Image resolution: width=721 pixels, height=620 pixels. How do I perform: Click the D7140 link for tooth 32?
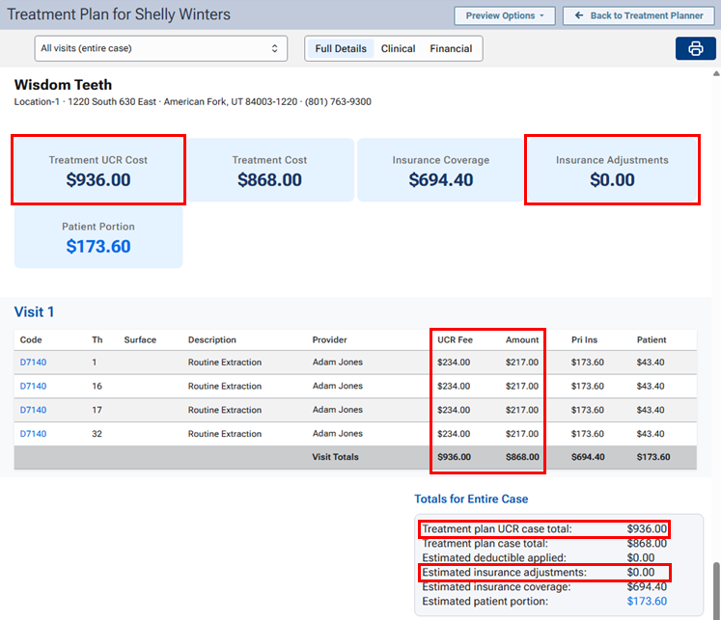[x=33, y=434]
